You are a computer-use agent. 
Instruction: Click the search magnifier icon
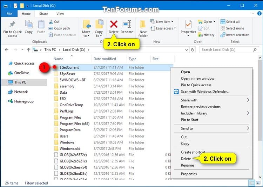click(255, 50)
